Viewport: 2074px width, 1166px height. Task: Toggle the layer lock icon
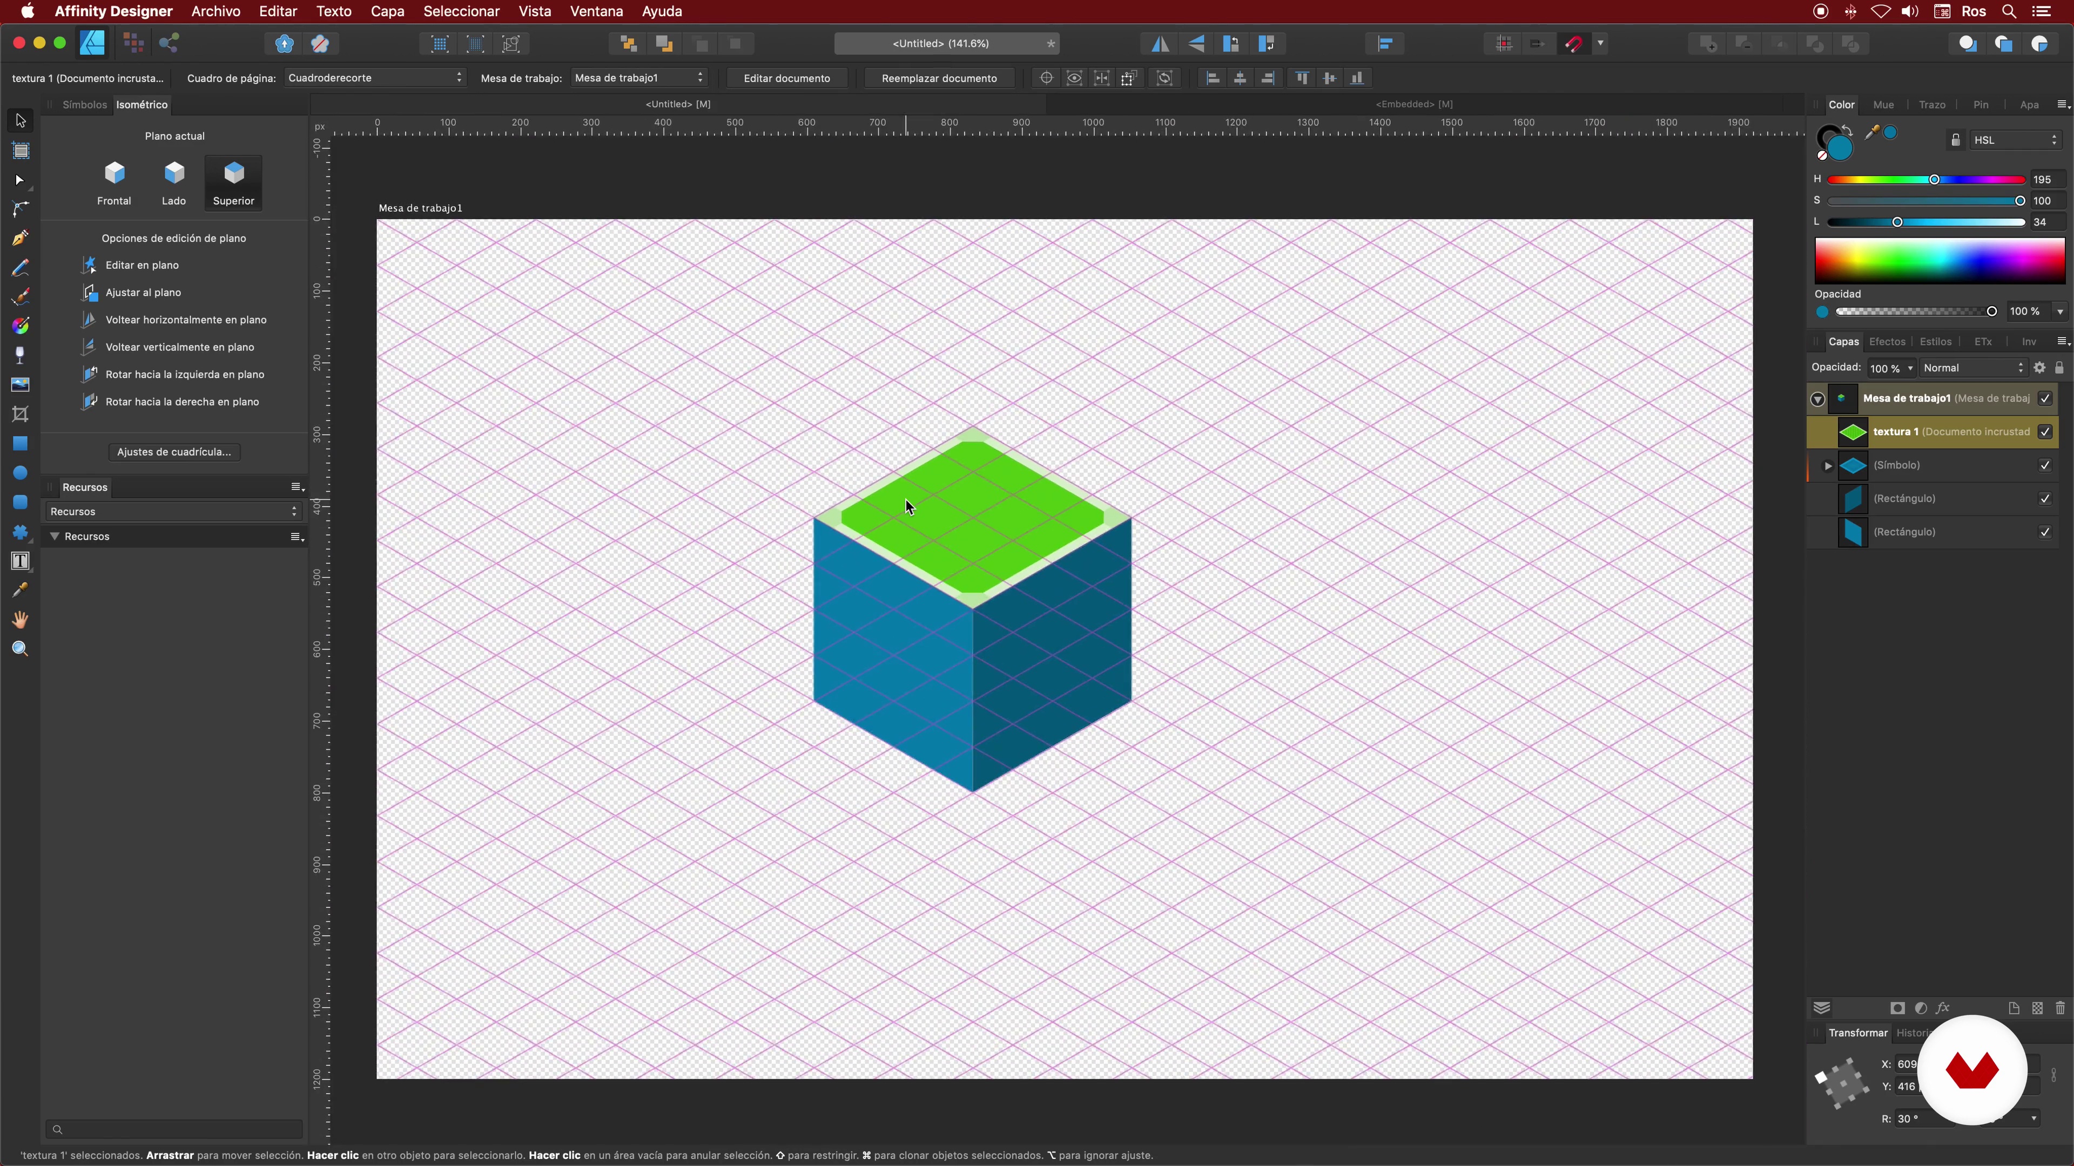click(x=2059, y=368)
